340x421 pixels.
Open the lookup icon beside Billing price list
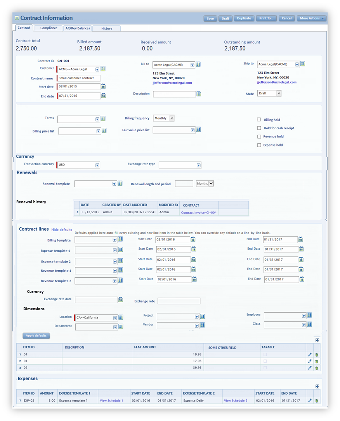[103, 131]
